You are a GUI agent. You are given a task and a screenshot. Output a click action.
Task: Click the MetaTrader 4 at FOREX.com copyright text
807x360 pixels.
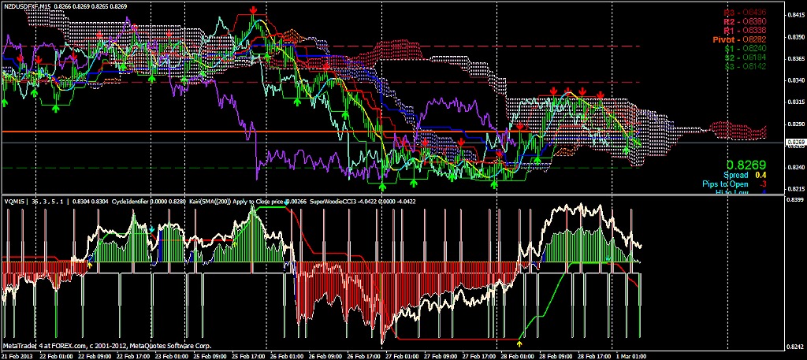tap(107, 346)
